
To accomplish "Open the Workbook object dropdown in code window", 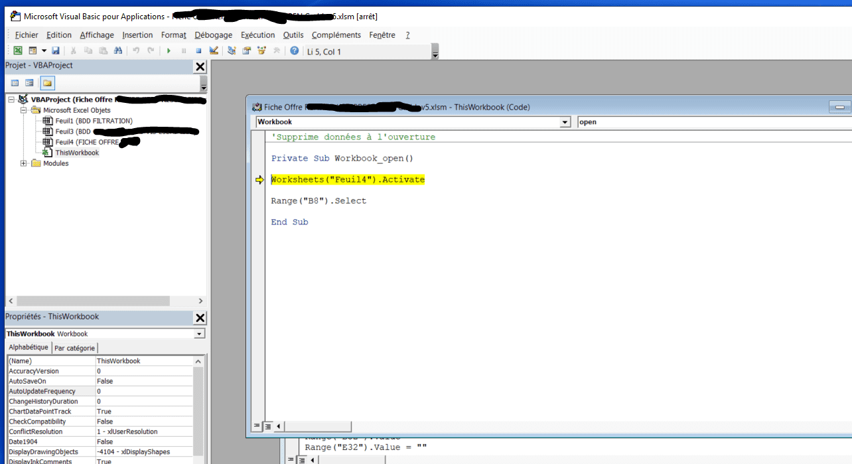I will 565,122.
